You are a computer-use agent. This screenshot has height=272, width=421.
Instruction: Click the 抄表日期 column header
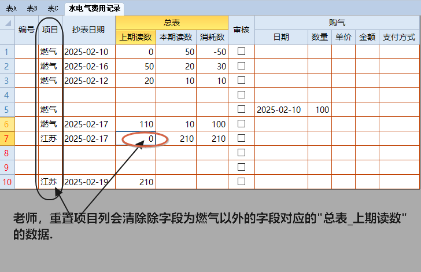coord(88,30)
